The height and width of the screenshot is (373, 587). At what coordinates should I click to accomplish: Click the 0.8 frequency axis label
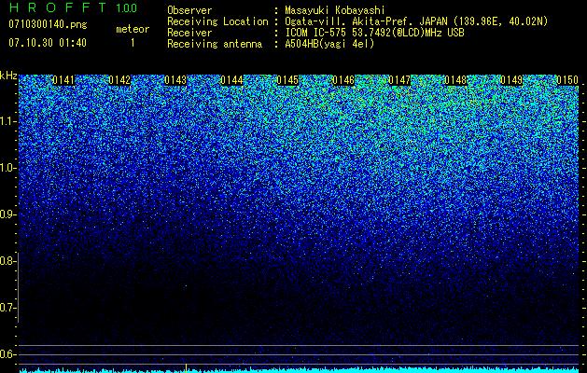click(x=7, y=261)
